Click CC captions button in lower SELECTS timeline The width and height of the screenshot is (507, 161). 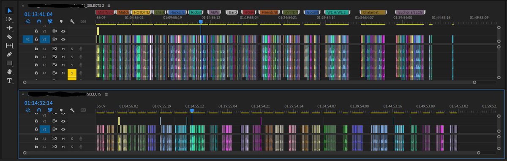83,110
